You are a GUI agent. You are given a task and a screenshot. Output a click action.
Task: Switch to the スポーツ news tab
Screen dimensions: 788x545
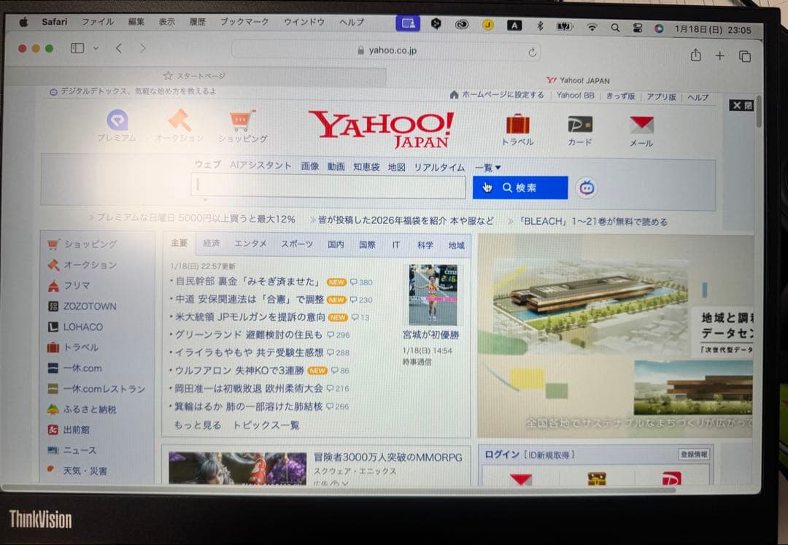coord(295,244)
